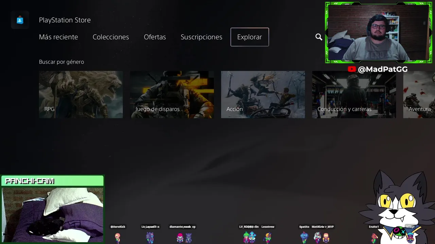
Task: Click the PANCHI-CAM label banner
Action: (x=52, y=181)
